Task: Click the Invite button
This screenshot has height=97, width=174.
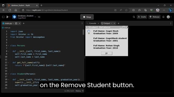Action: (x=142, y=17)
